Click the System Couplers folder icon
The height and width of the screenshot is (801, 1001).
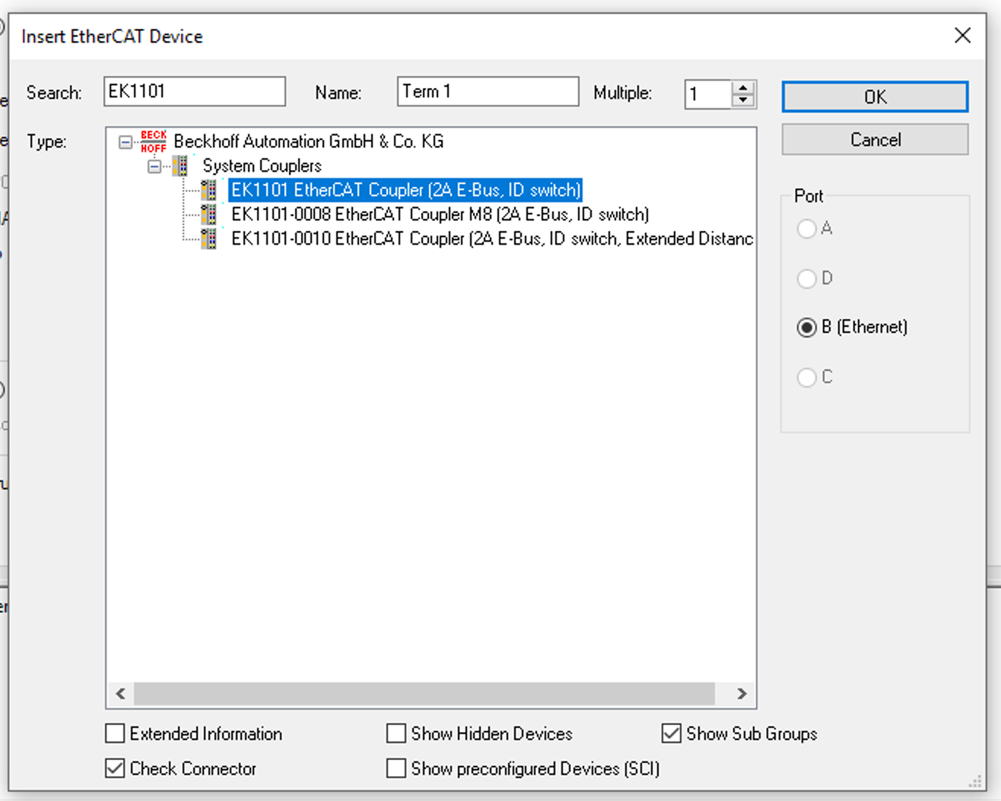pos(181,166)
